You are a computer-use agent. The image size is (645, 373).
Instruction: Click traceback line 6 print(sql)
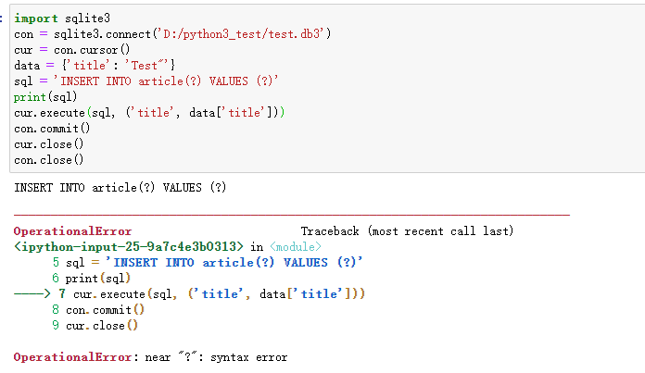pyautogui.click(x=92, y=279)
